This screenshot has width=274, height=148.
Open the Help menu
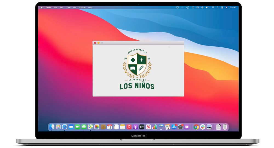point(90,7)
